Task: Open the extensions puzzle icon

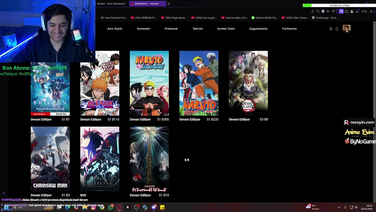Action: click(346, 11)
